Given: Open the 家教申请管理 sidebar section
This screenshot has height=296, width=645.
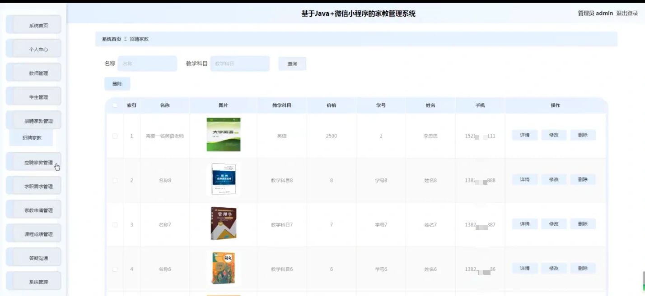Looking at the screenshot, I should [x=33, y=209].
